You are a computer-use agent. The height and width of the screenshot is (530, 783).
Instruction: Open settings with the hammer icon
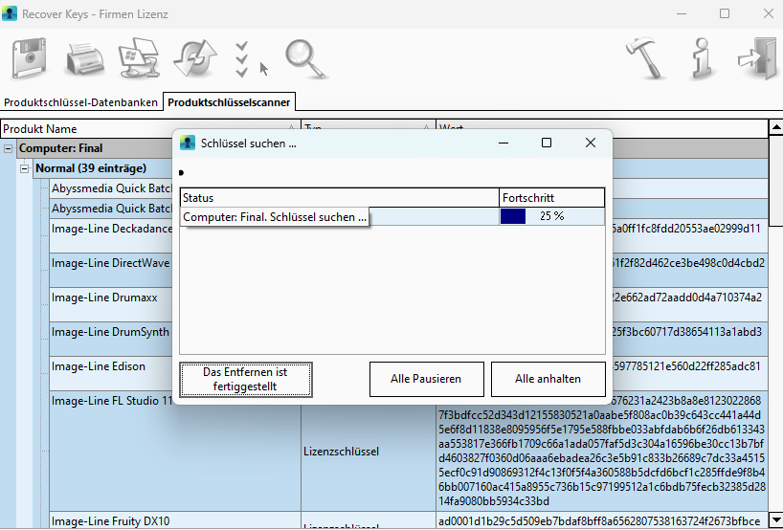[x=645, y=58]
